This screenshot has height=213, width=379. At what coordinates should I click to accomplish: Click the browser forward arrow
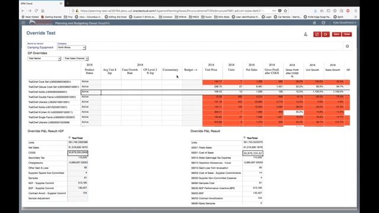coord(30,11)
